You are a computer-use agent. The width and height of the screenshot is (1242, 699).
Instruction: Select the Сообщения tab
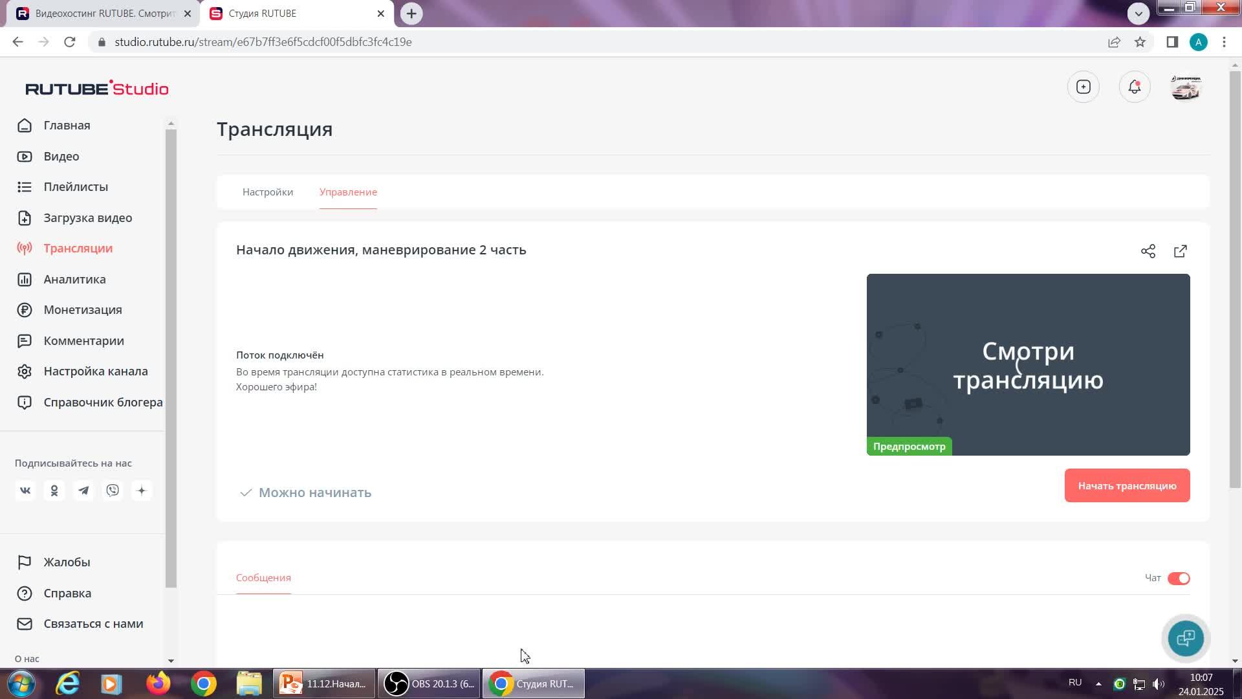click(x=263, y=578)
